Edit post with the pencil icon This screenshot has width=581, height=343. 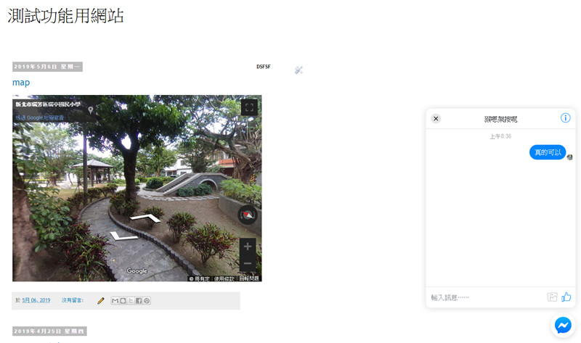click(101, 301)
